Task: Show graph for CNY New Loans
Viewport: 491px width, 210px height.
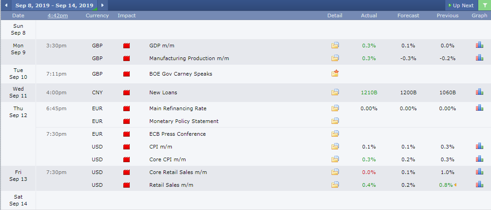Action: pyautogui.click(x=479, y=92)
